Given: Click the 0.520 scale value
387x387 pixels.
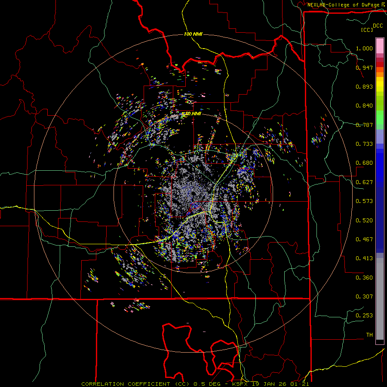Looking at the screenshot, I should coord(364,221).
